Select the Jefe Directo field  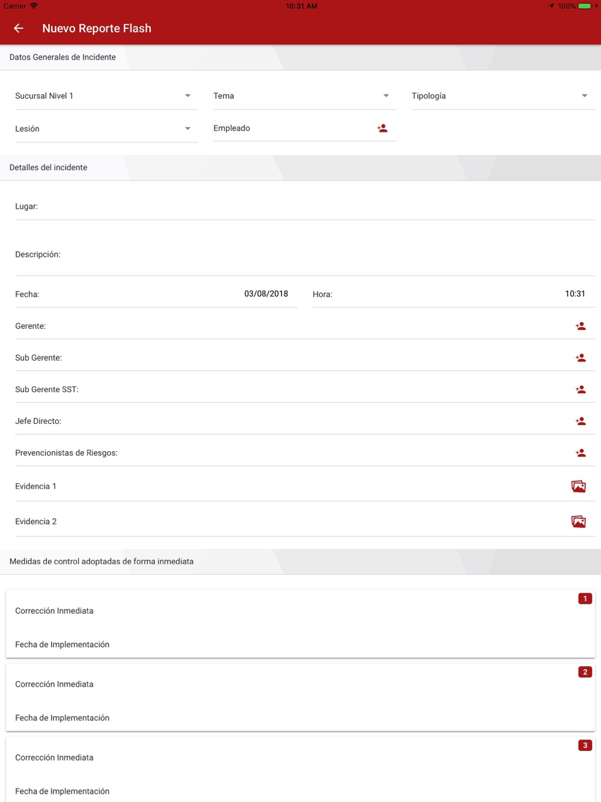(305, 421)
